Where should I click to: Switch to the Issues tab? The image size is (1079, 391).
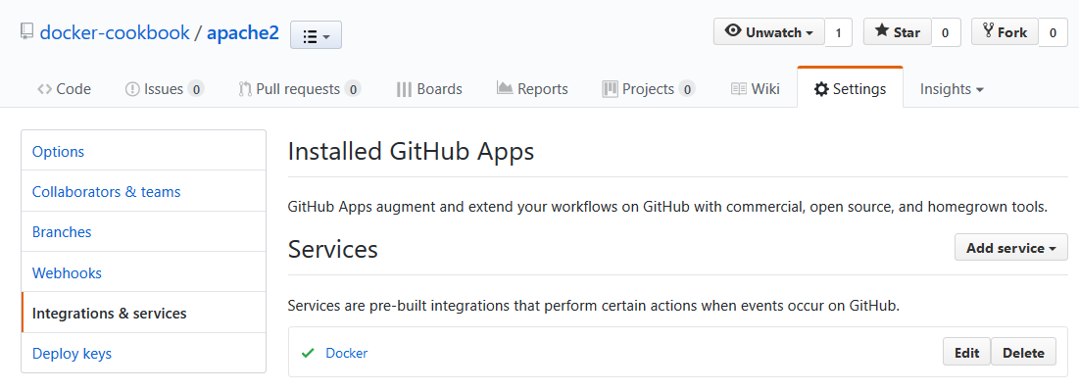[165, 89]
